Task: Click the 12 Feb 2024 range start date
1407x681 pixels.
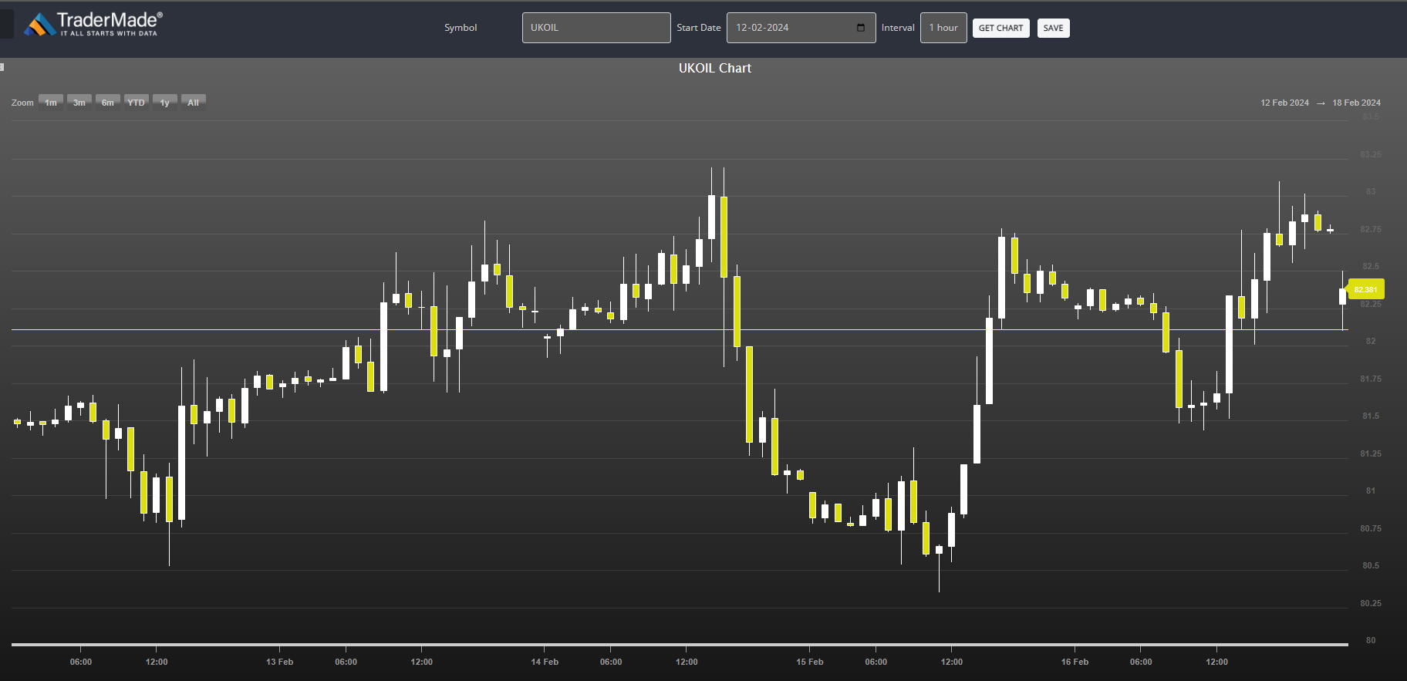Action: 1284,103
